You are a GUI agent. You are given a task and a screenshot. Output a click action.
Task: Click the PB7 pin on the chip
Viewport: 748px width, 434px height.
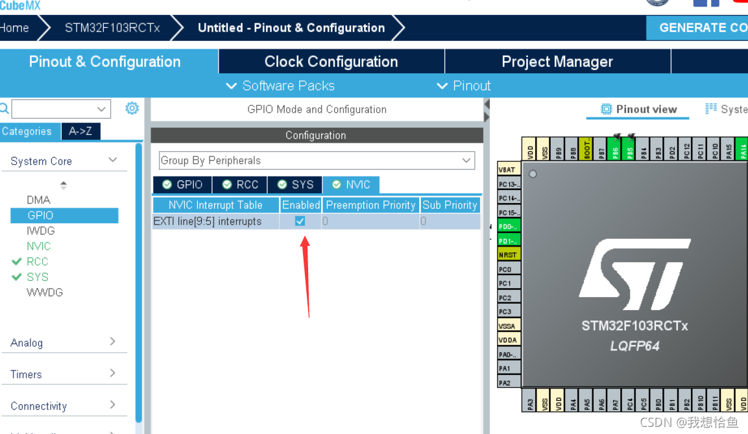pyautogui.click(x=601, y=150)
